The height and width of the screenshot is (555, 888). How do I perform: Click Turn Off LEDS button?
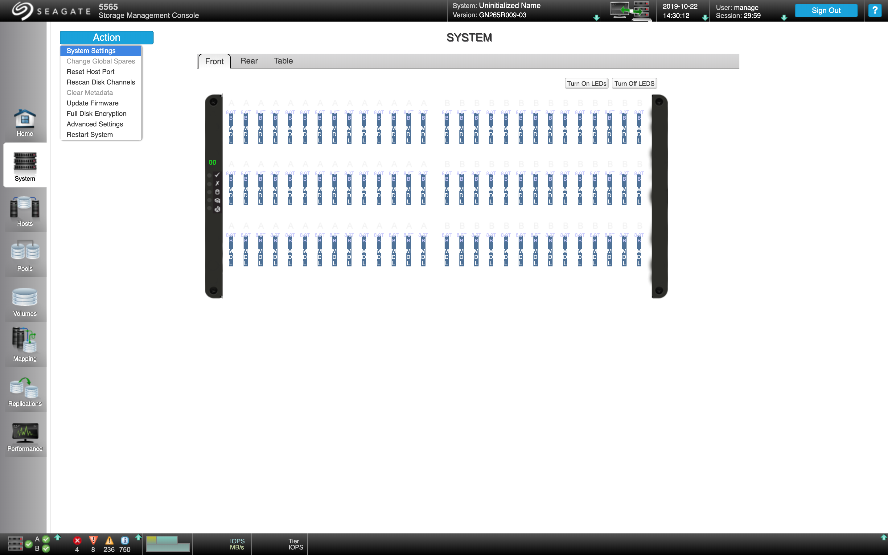(x=634, y=83)
